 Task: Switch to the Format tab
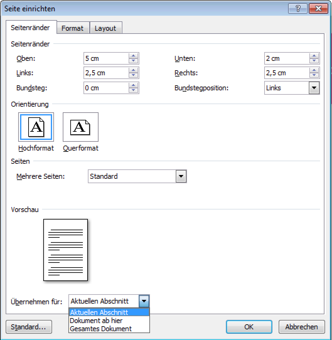(72, 28)
